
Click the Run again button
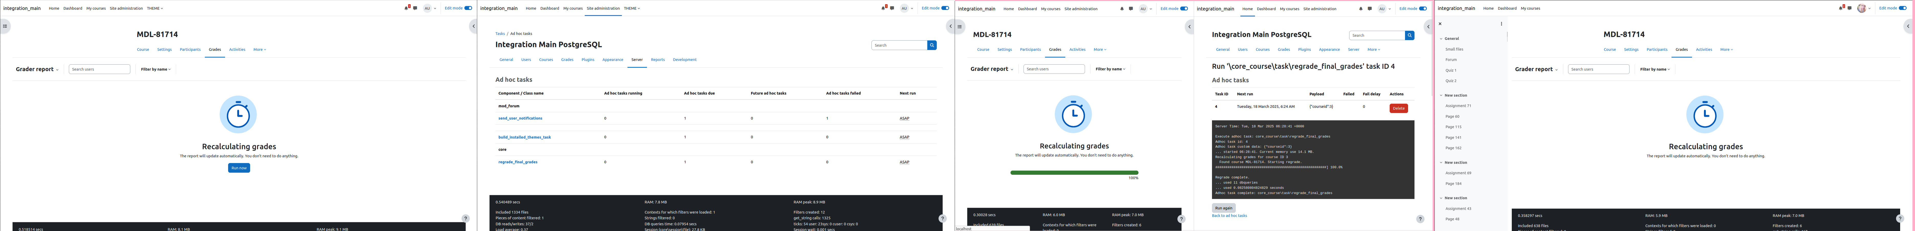coord(1224,208)
